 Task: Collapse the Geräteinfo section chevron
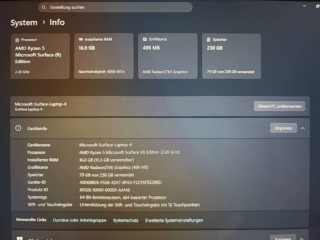click(x=303, y=128)
